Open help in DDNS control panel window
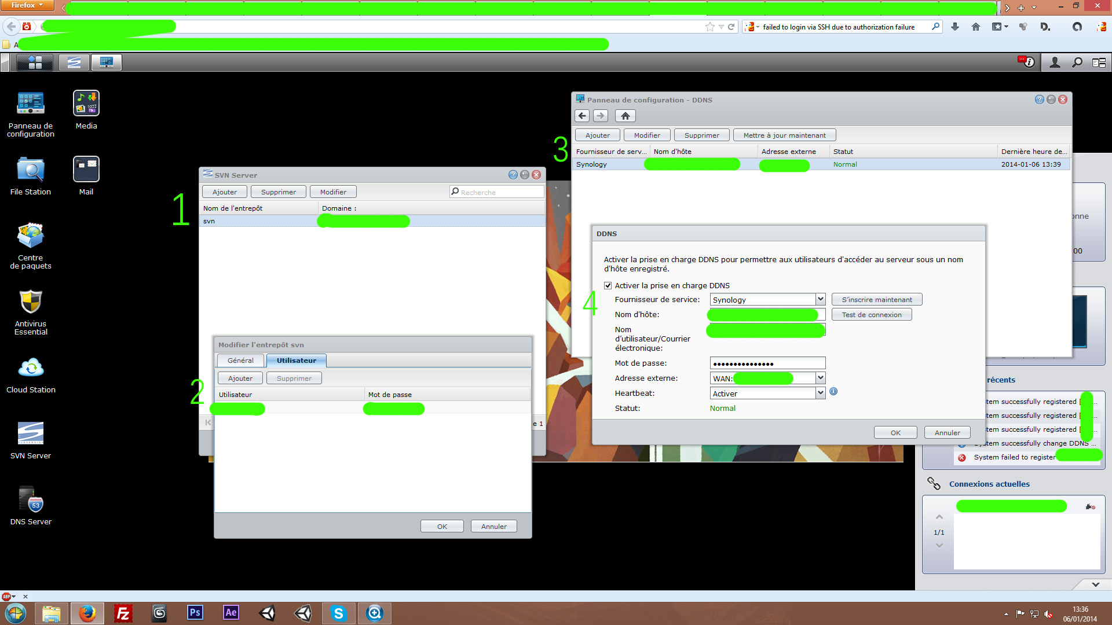 coord(1040,100)
